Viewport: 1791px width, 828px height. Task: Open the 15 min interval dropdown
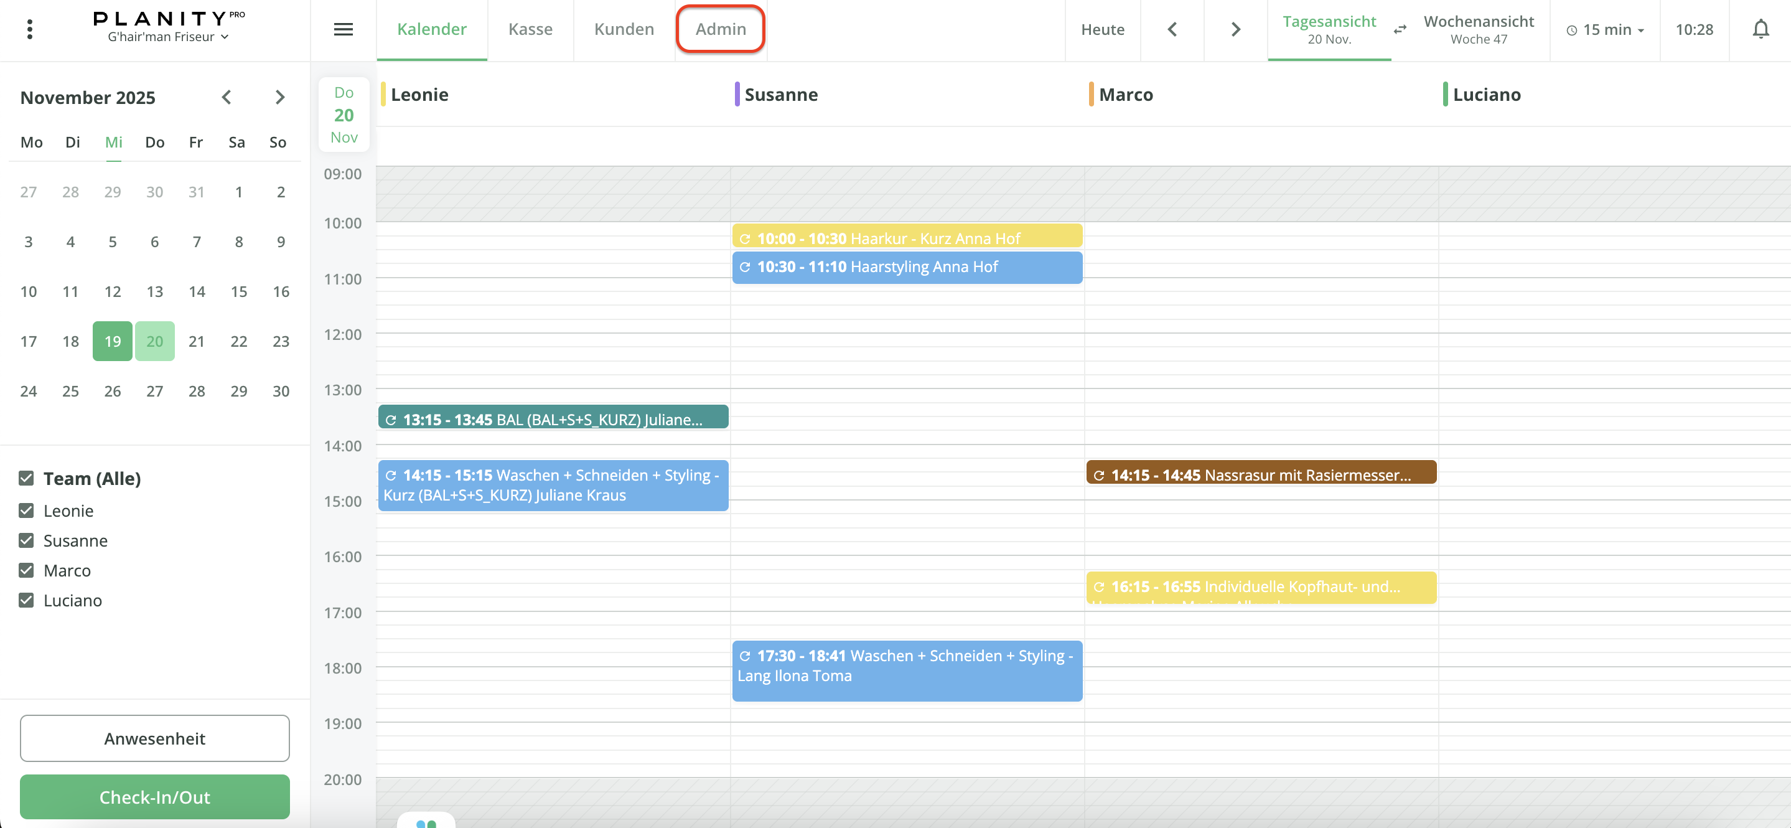tap(1606, 29)
